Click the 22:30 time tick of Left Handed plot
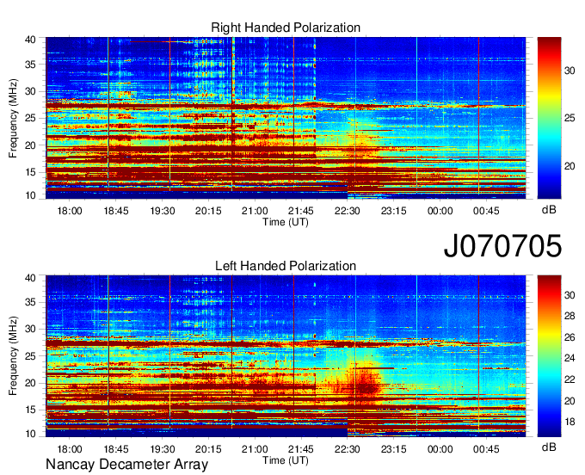Screen dimensions: 585x475 (348, 449)
